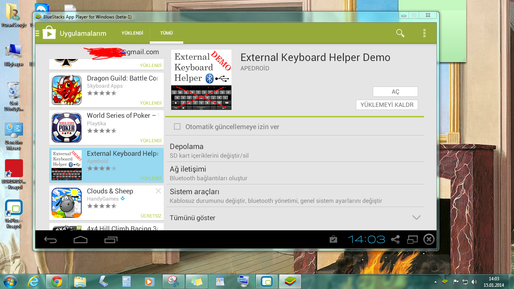Open Geri Dönüşüm recycle bin icon
The width and height of the screenshot is (514, 289).
(14, 96)
